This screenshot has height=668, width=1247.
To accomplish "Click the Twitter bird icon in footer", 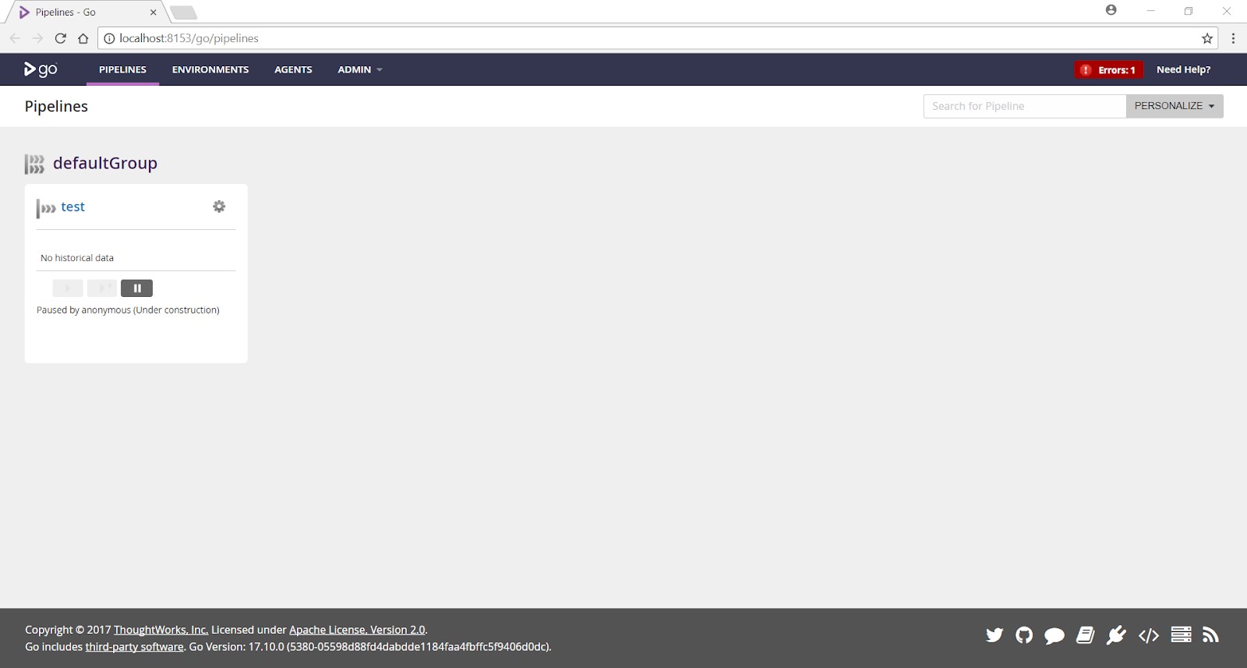I will [994, 635].
